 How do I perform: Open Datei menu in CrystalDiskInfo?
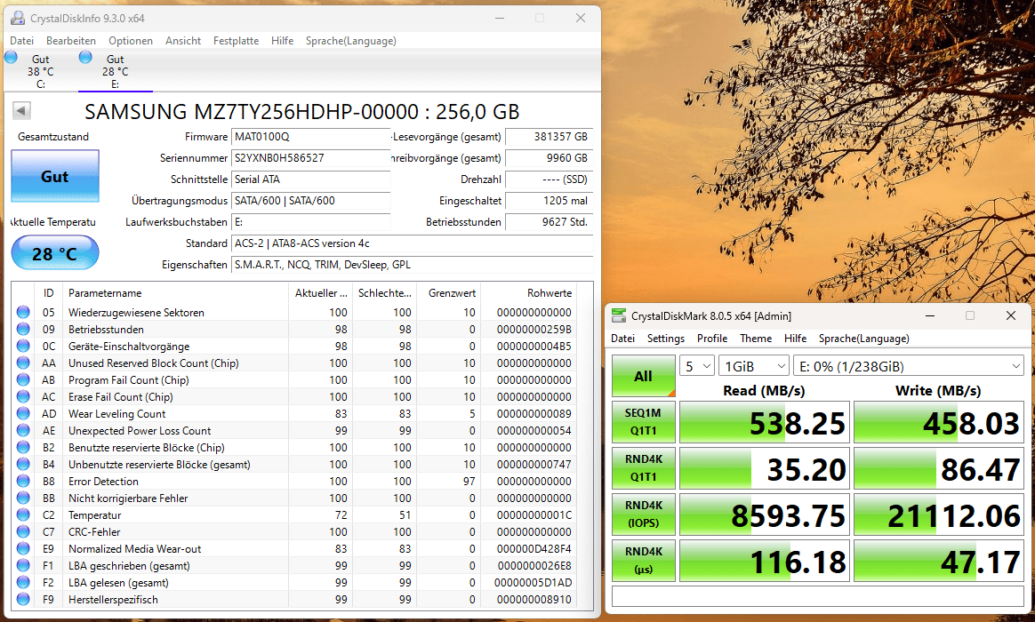coord(21,40)
